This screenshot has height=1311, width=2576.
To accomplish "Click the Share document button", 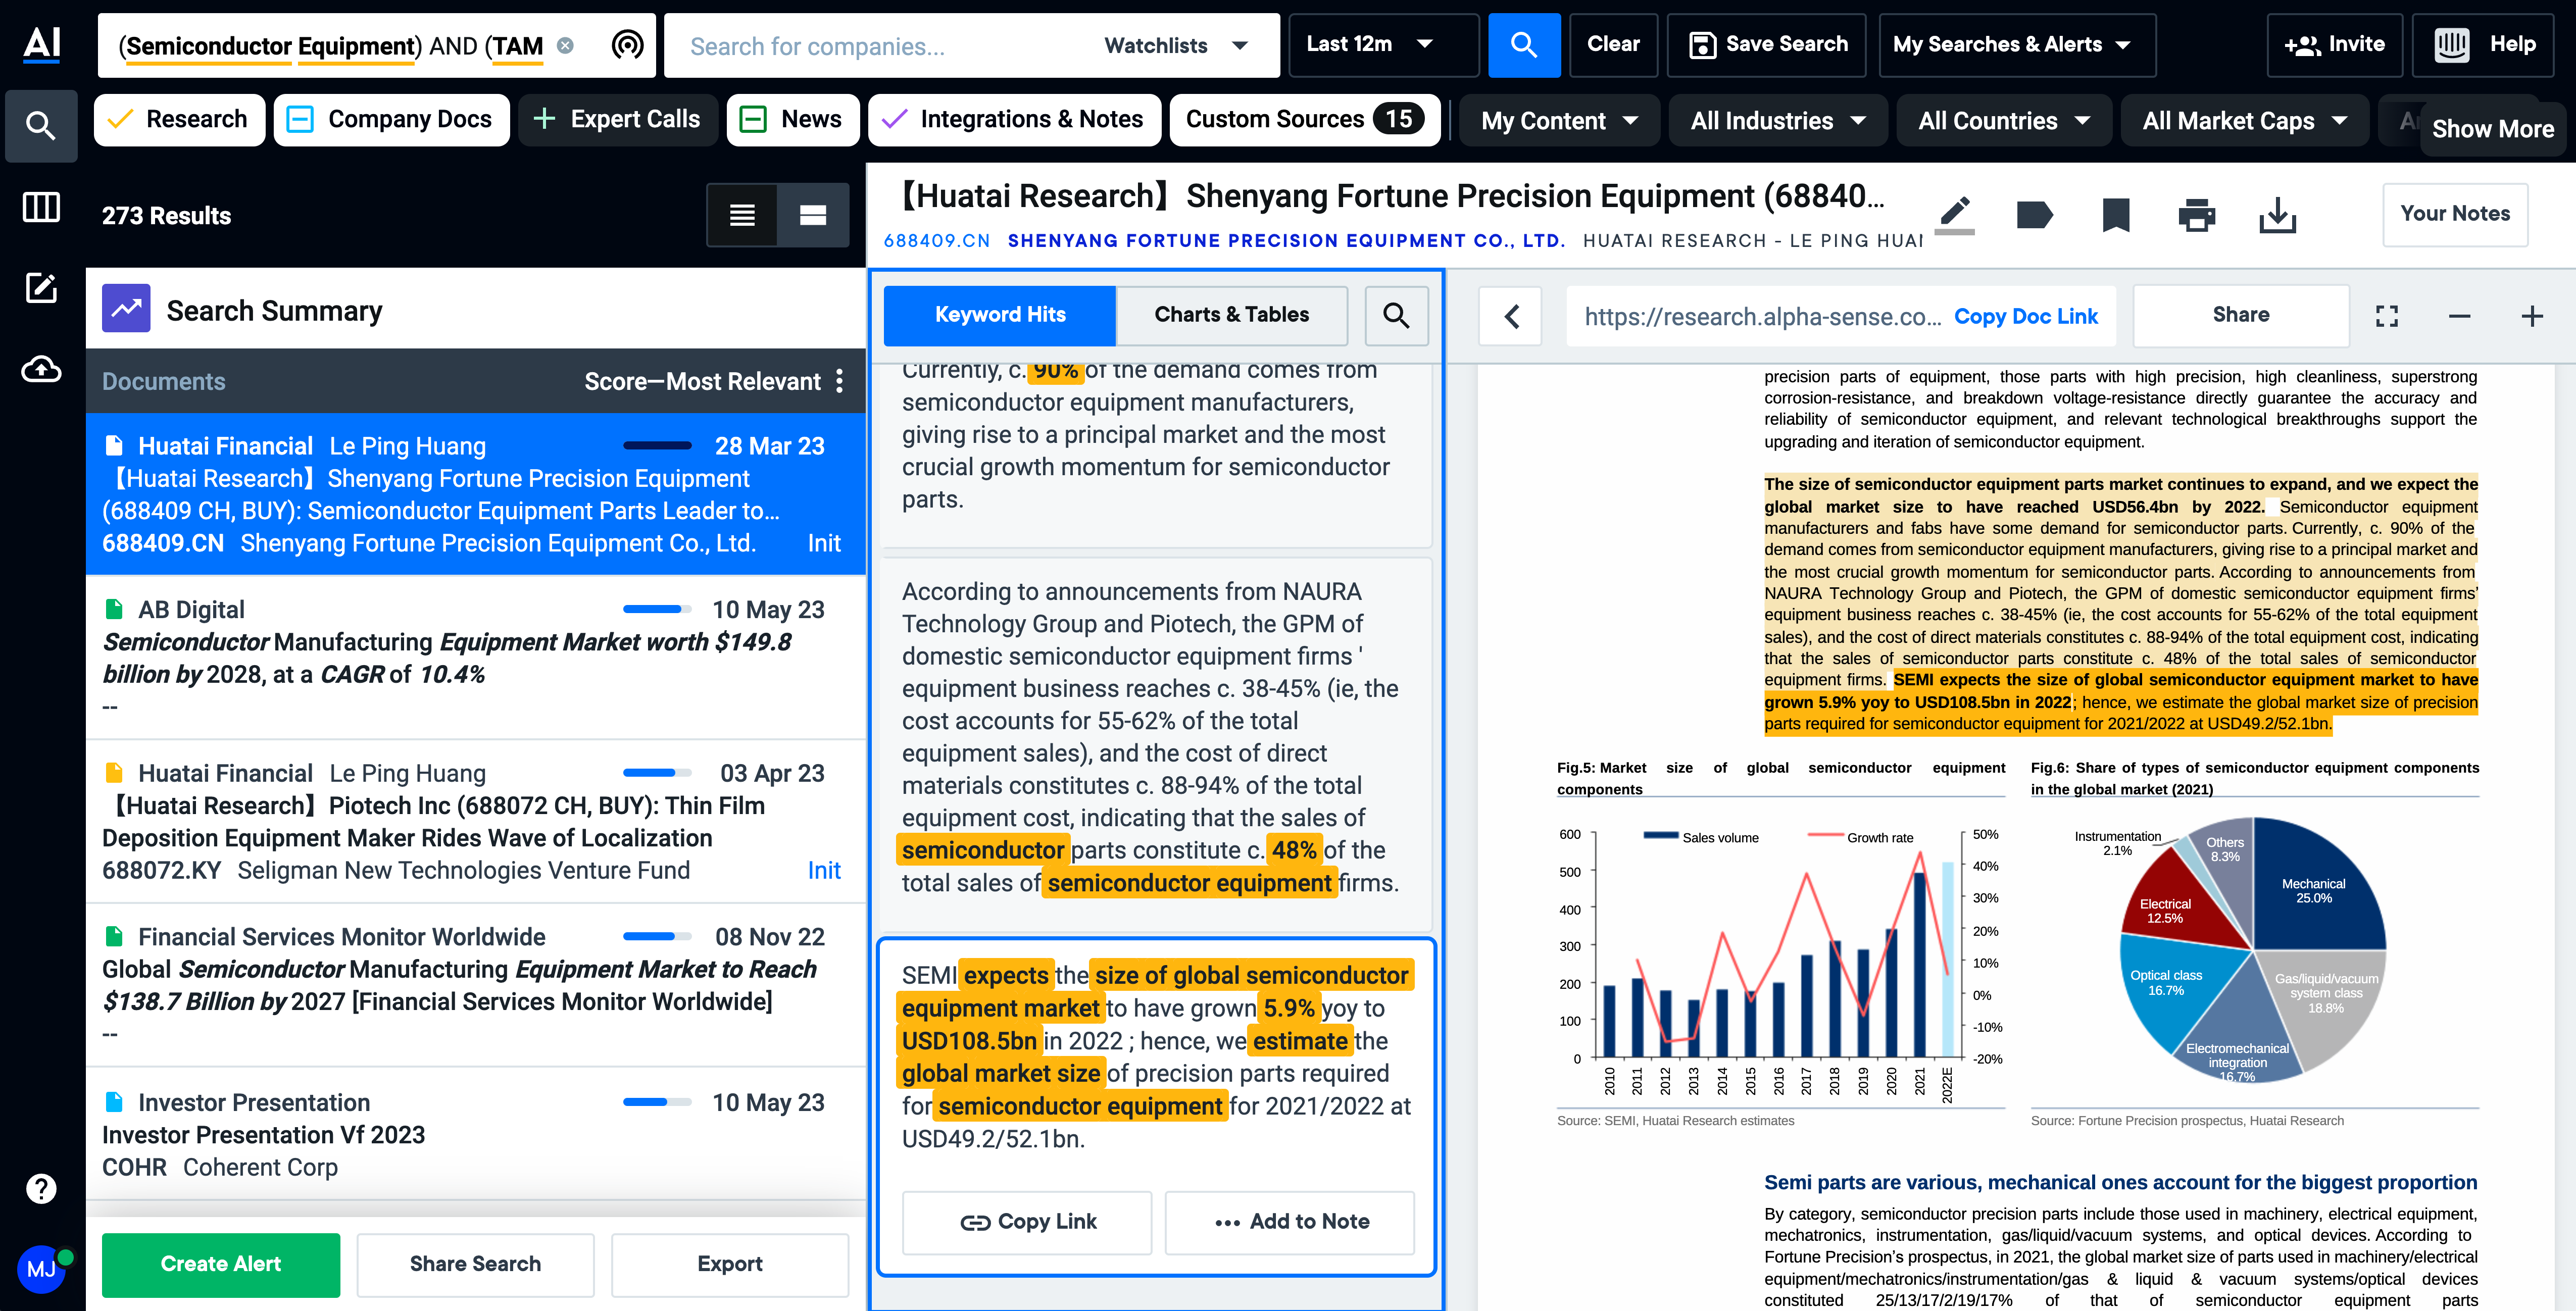I will [x=2241, y=315].
